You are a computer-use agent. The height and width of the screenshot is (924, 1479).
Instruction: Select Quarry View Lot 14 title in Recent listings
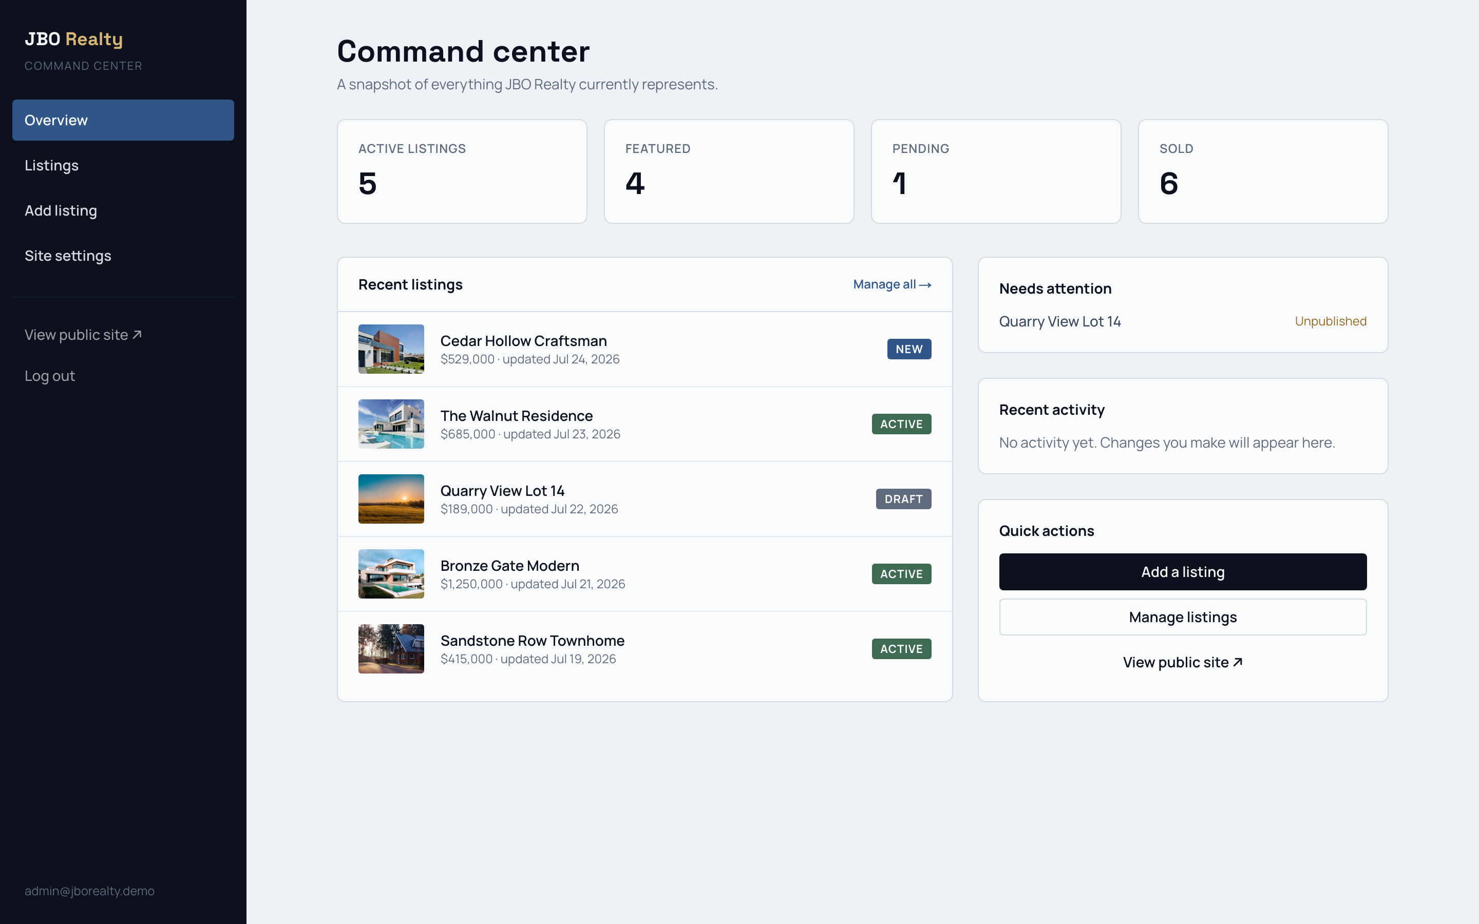click(502, 491)
